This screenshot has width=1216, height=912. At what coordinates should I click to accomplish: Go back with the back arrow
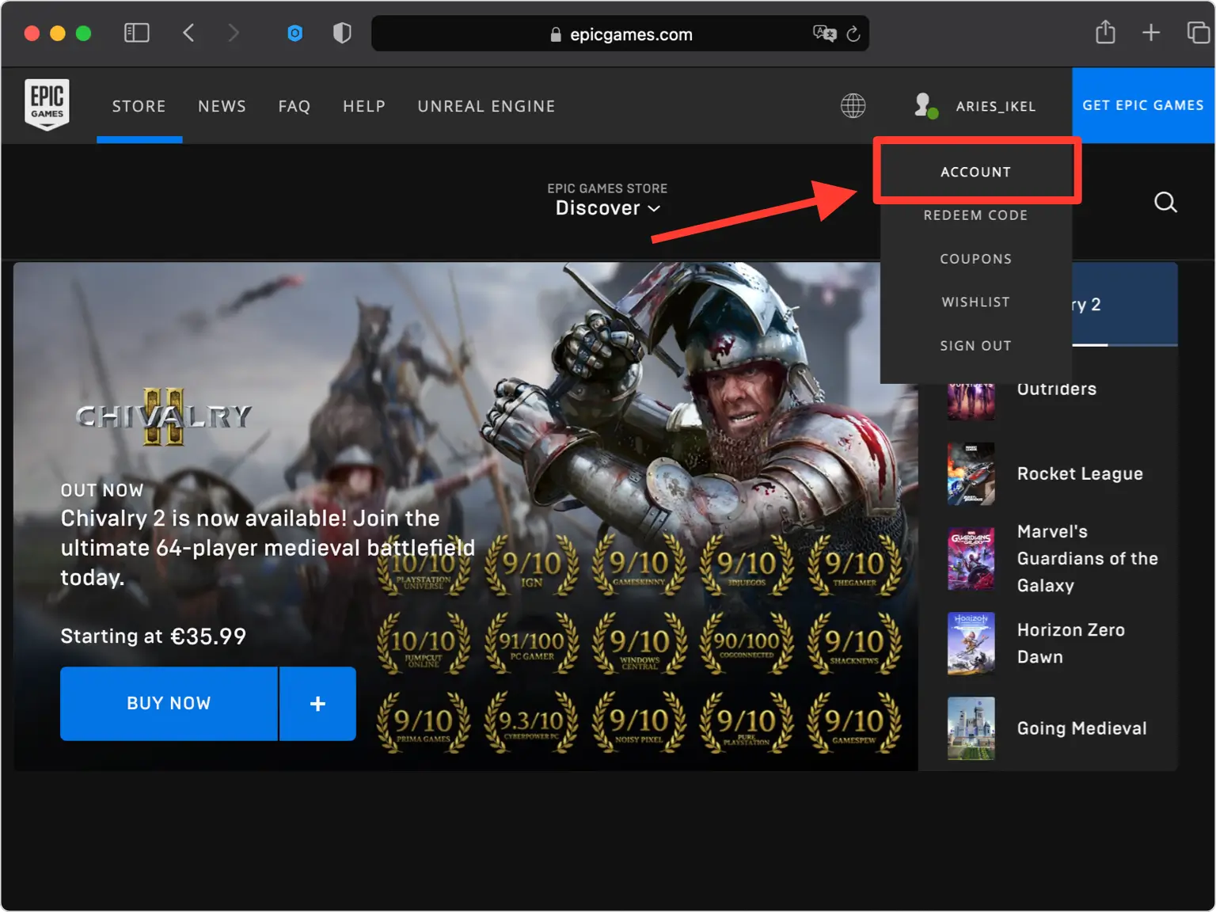[x=188, y=33]
